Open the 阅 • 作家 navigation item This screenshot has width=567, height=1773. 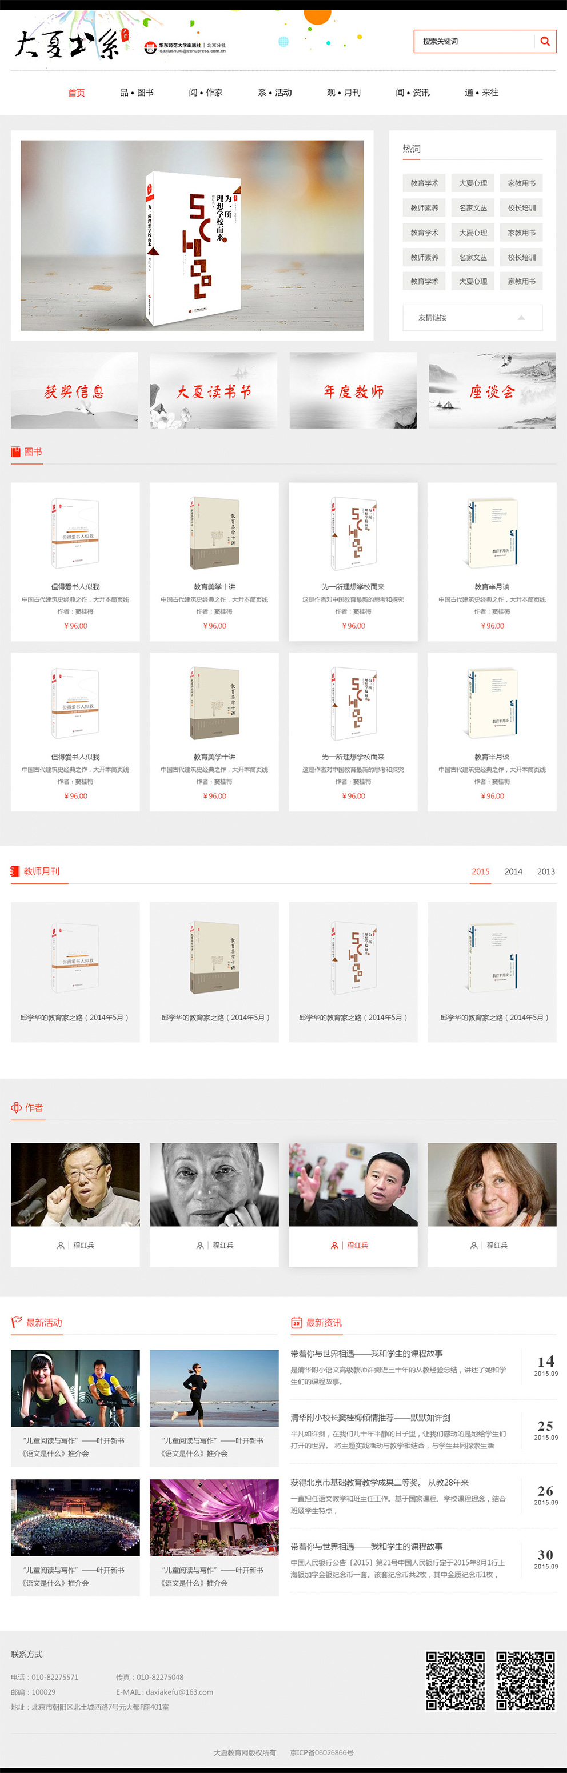click(206, 92)
